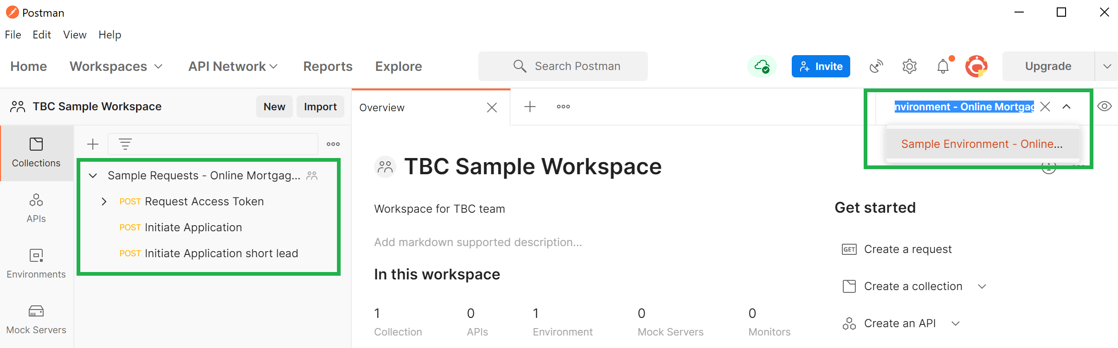This screenshot has width=1118, height=348.
Task: Expand the Request Access Token item
Action: 104,202
